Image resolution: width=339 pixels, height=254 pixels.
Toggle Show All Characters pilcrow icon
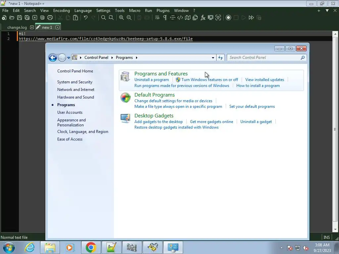[x=165, y=18]
